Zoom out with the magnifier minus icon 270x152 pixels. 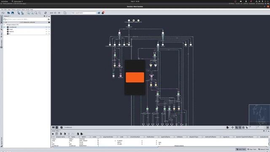click(x=32, y=13)
